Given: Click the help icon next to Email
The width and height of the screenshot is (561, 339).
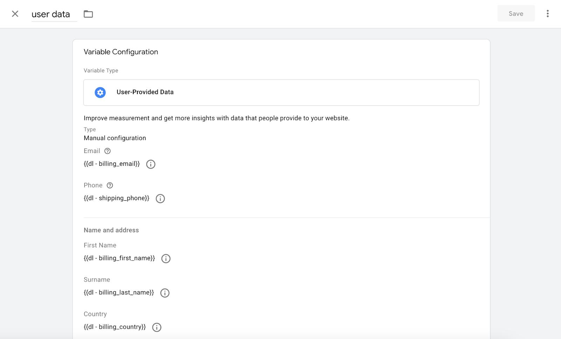Looking at the screenshot, I should [108, 151].
